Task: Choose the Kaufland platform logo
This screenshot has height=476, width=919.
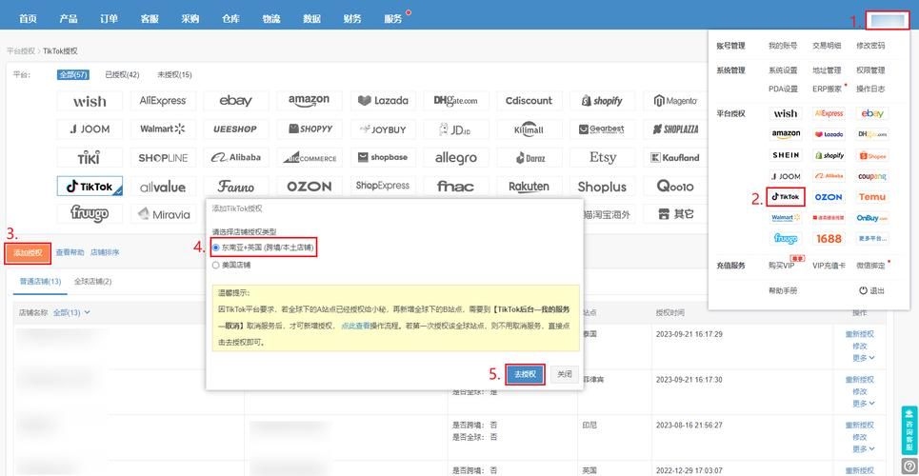Action: click(x=675, y=158)
